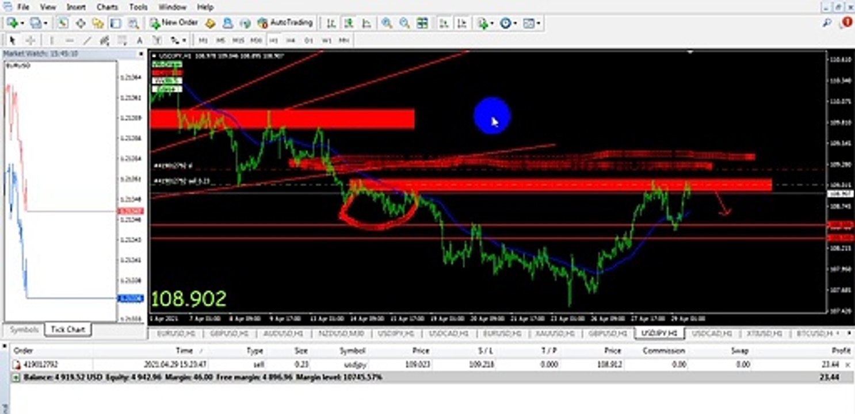
Task: Toggle the Market Watch window icon
Action: (63, 23)
